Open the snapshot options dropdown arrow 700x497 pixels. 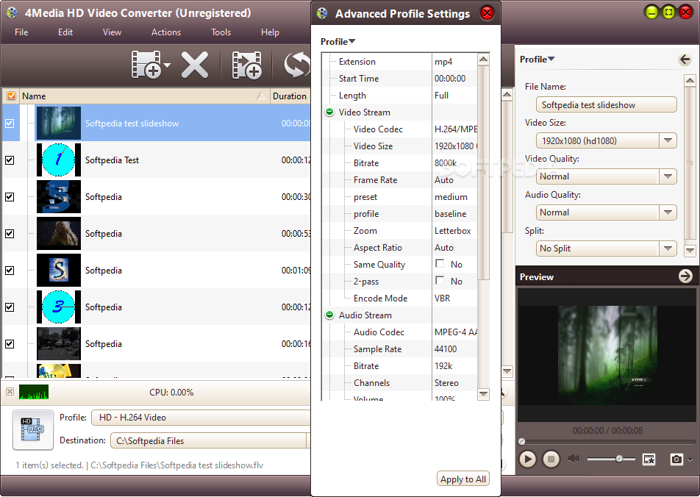point(690,460)
